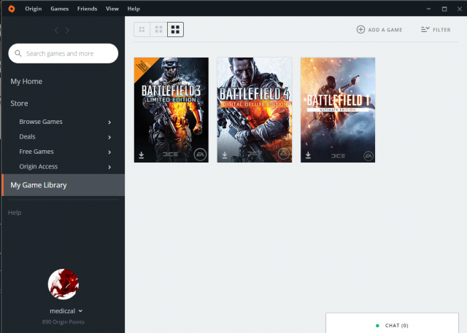
Task: Click Deals in the sidebar
Action: tap(27, 136)
